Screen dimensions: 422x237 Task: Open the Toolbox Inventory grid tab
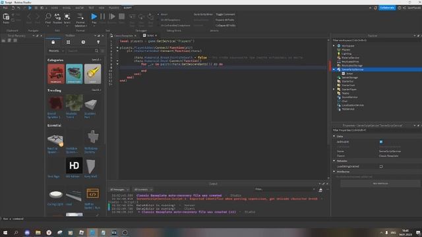[x=68, y=42]
